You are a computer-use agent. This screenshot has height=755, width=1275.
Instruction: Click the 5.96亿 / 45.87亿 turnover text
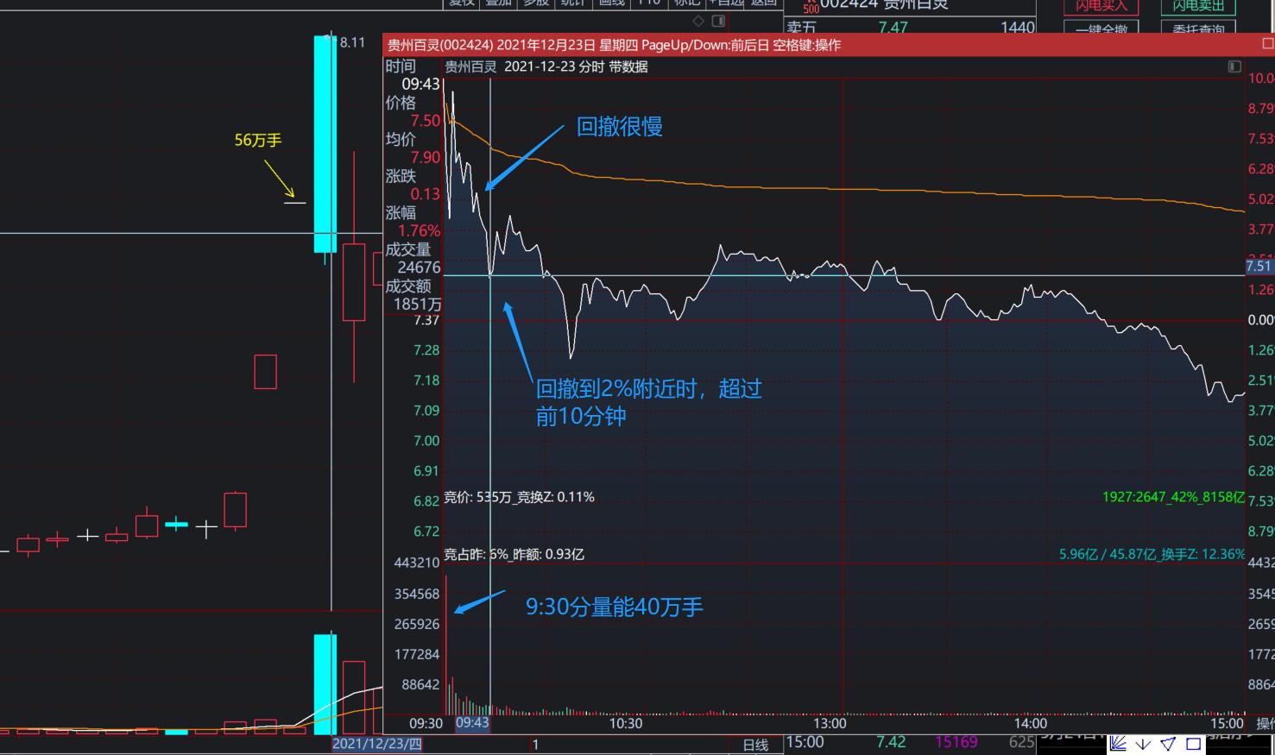1152,554
